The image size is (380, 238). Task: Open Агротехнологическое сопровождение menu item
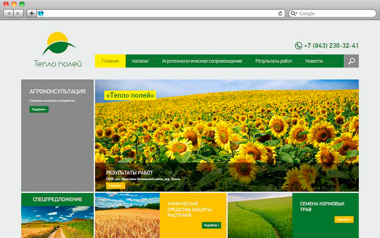click(x=202, y=61)
